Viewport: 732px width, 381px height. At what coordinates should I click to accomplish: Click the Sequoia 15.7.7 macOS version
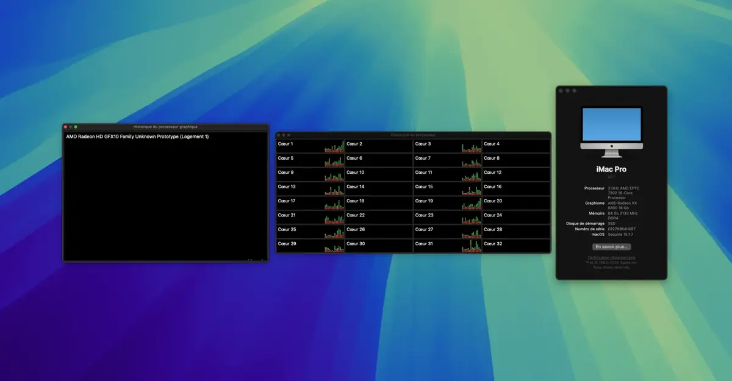click(x=622, y=234)
